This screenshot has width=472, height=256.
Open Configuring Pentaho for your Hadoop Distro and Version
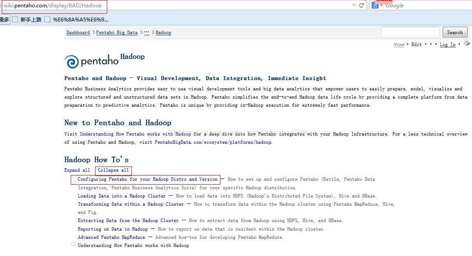point(147,179)
